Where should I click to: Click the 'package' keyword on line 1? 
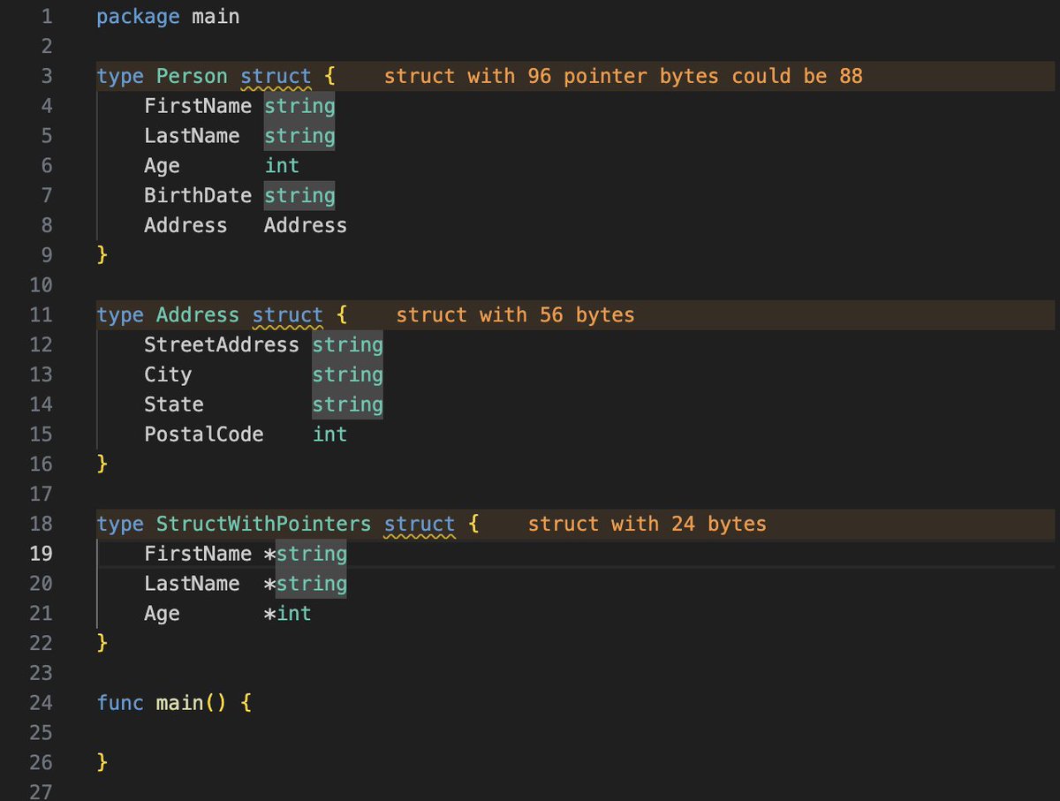coord(138,17)
